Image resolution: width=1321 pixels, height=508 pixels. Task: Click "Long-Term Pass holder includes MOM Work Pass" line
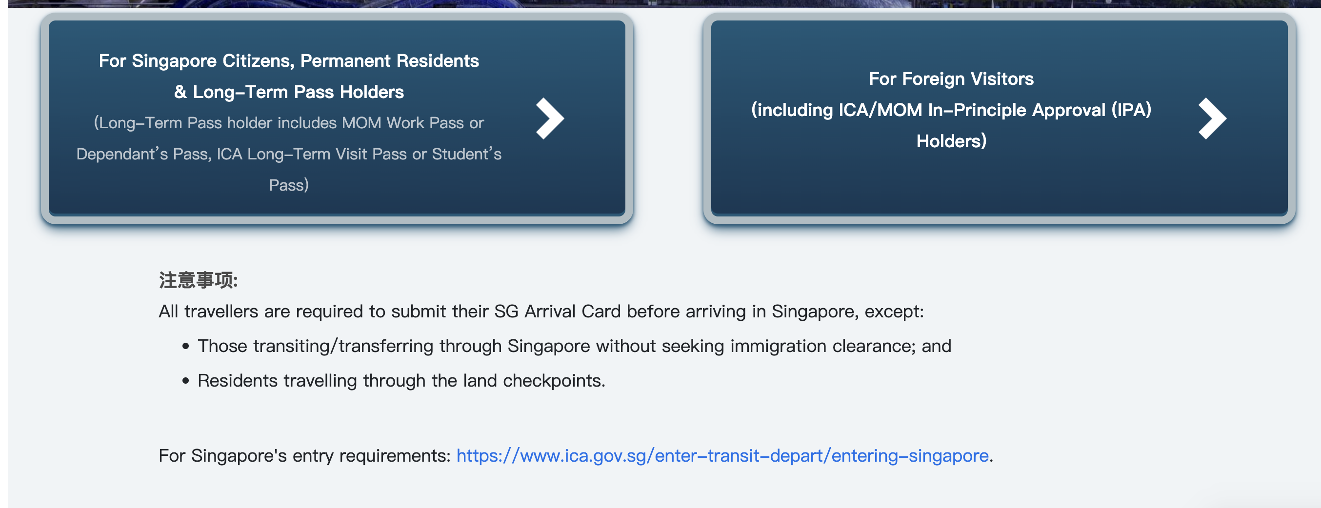pos(289,123)
